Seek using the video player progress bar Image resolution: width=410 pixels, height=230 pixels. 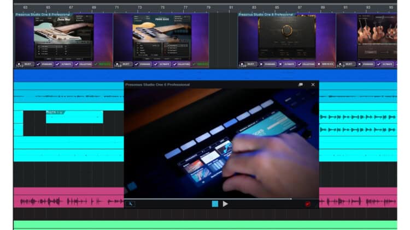pos(221,199)
